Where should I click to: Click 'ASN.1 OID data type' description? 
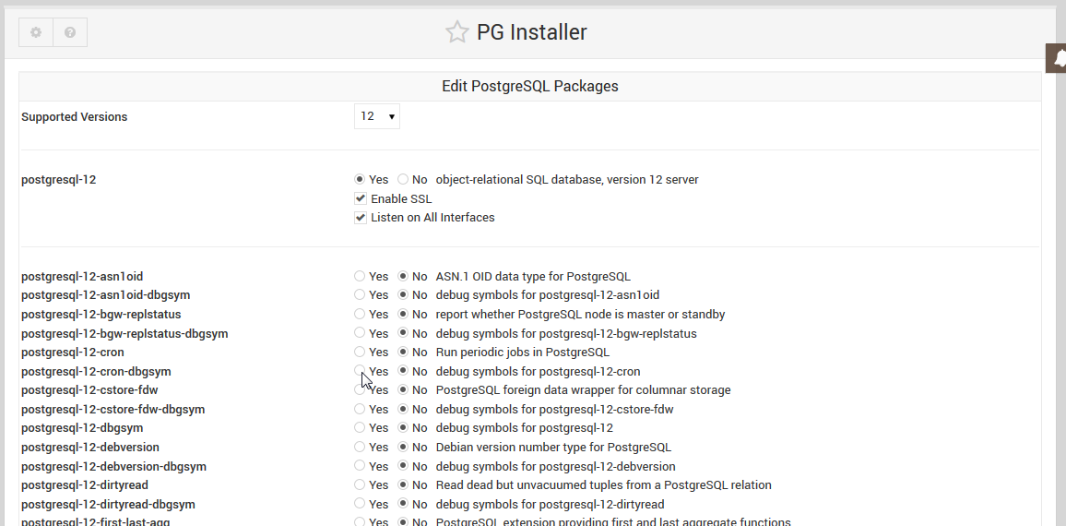click(x=533, y=276)
